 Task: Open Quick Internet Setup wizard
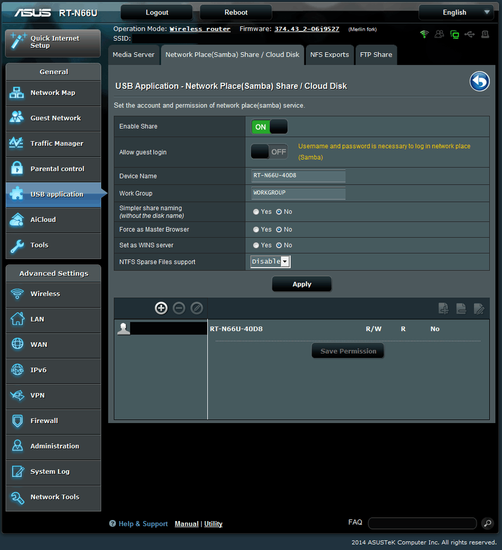53,43
